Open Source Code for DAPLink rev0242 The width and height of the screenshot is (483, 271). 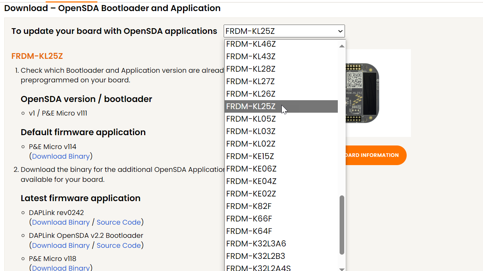119,222
